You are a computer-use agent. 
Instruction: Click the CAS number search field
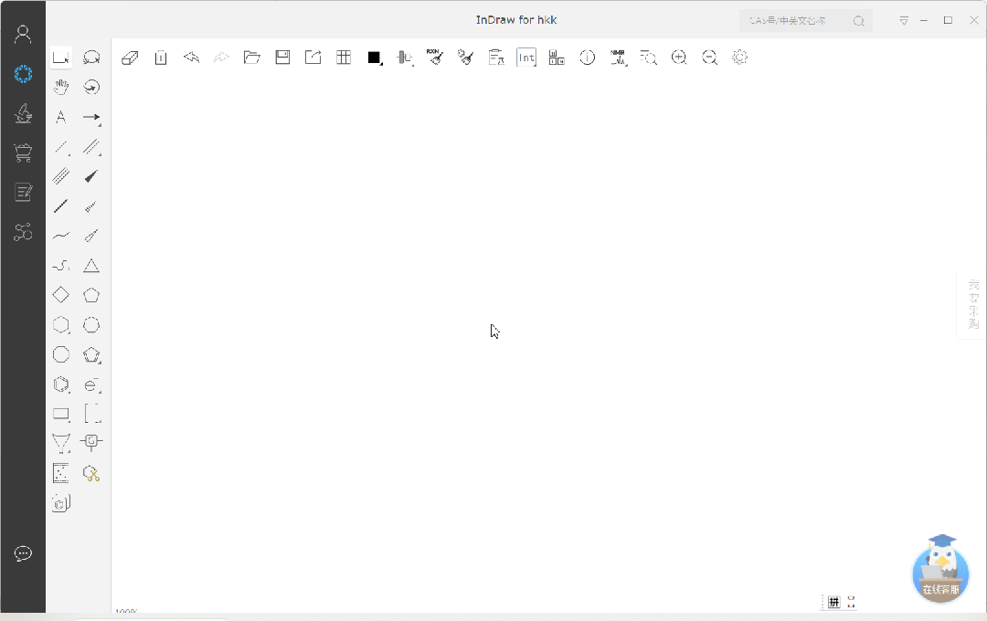click(806, 21)
